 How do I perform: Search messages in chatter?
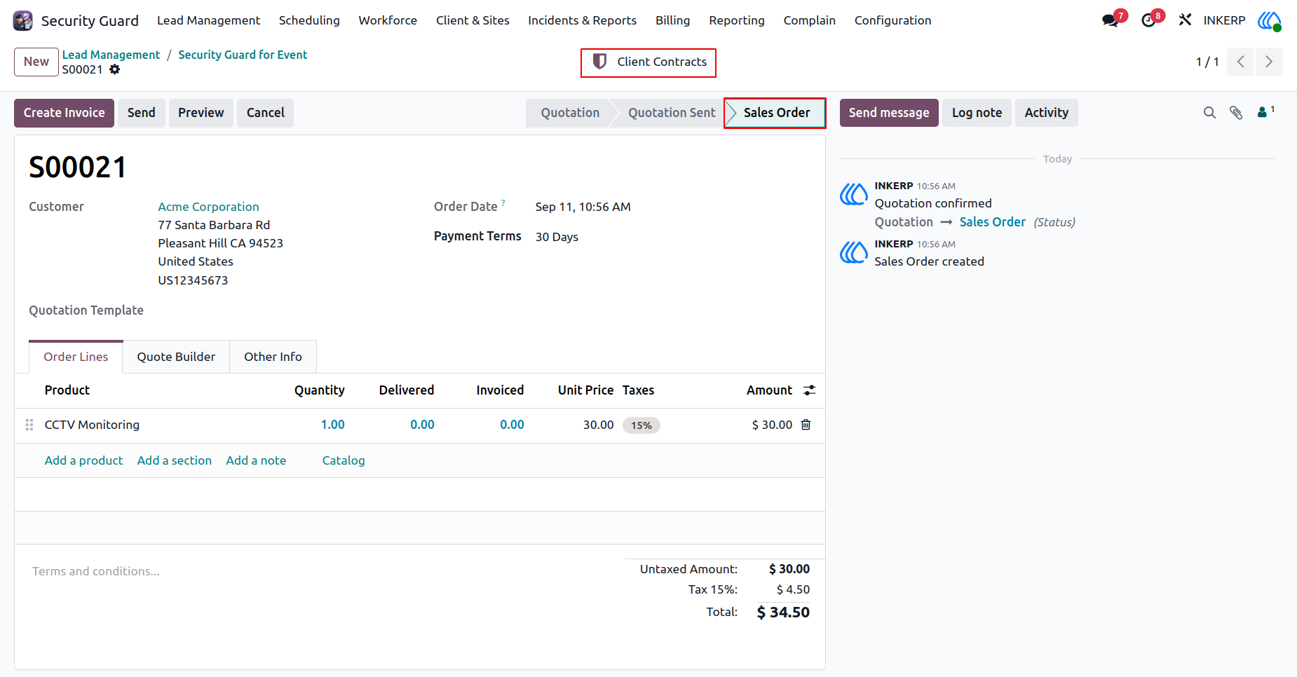(x=1209, y=113)
